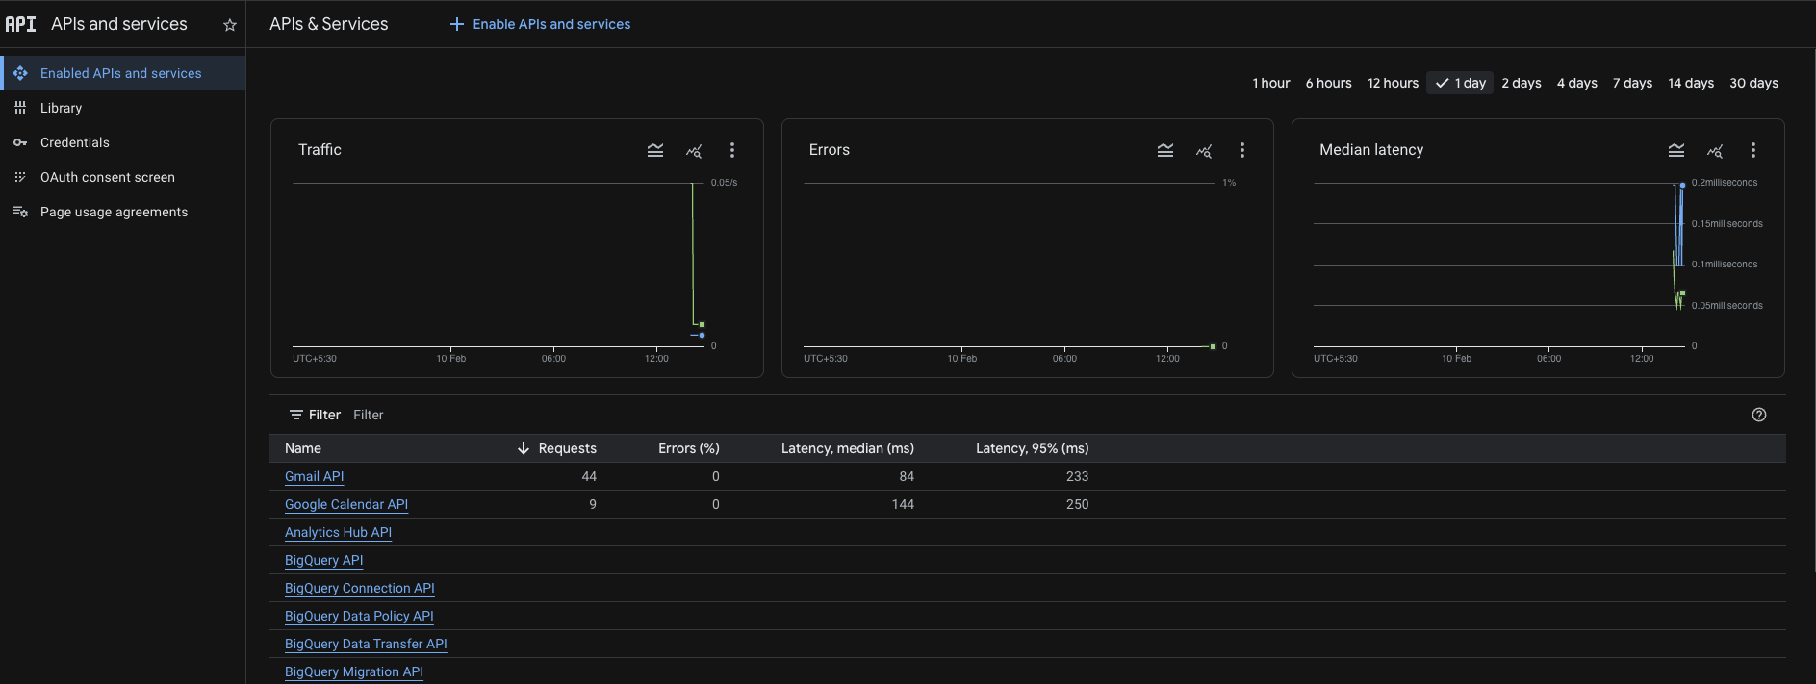The width and height of the screenshot is (1816, 684).
Task: Open OAuth consent screen page
Action: click(x=122, y=177)
